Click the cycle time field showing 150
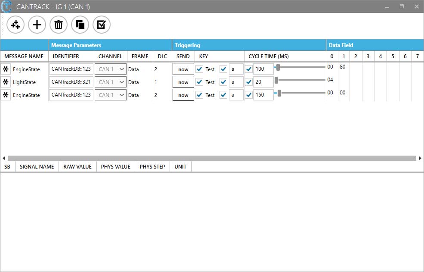Screen dimensions: 424x272 pyautogui.click(x=263, y=95)
